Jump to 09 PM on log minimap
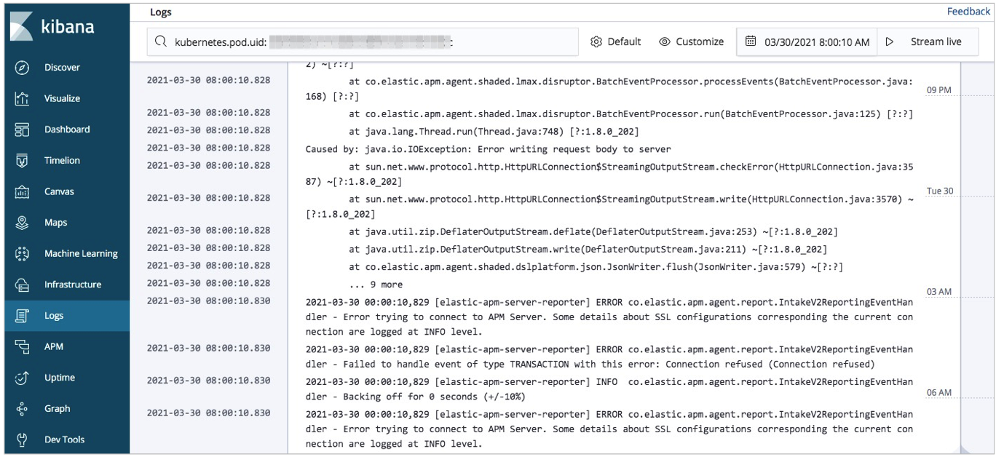996x457 pixels. 938,90
